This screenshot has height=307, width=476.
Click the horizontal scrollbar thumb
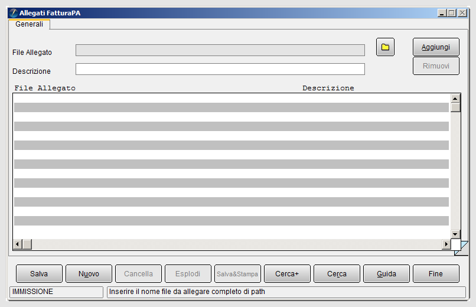tap(27, 244)
